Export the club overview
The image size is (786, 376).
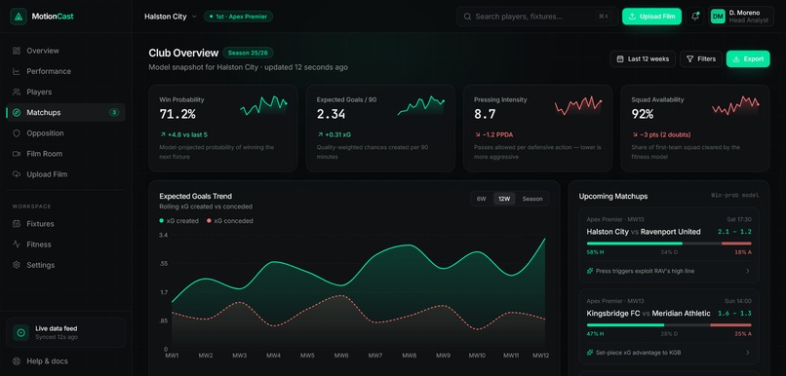748,58
